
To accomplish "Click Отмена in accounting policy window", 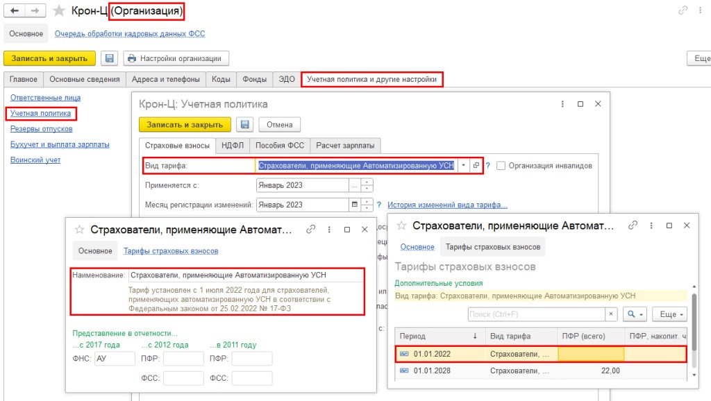I will tap(279, 125).
